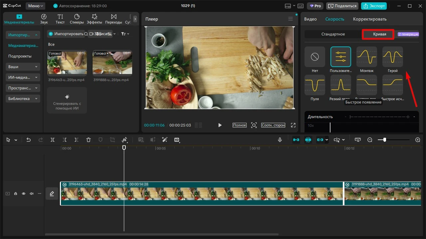Open the Меню dropdown
Image resolution: width=426 pixels, height=239 pixels.
point(35,6)
